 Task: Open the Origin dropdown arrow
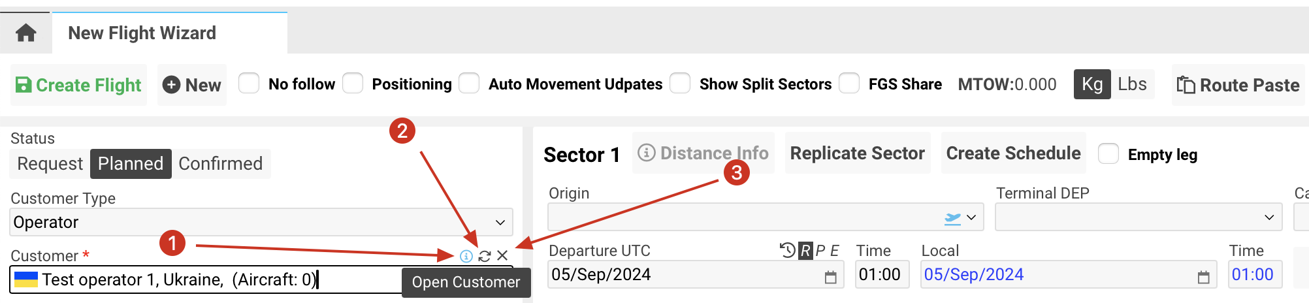(971, 218)
